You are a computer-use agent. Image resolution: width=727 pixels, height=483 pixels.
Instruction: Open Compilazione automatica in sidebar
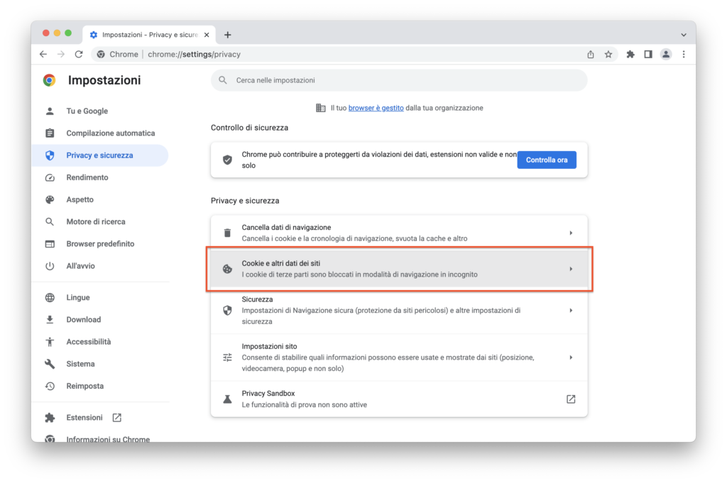(x=110, y=133)
